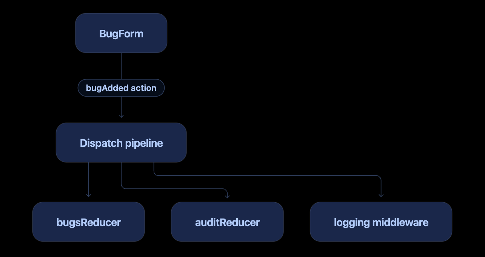The height and width of the screenshot is (257, 485).
Task: Select the straight vertical edge down to bugsReducer
Action: [89, 179]
